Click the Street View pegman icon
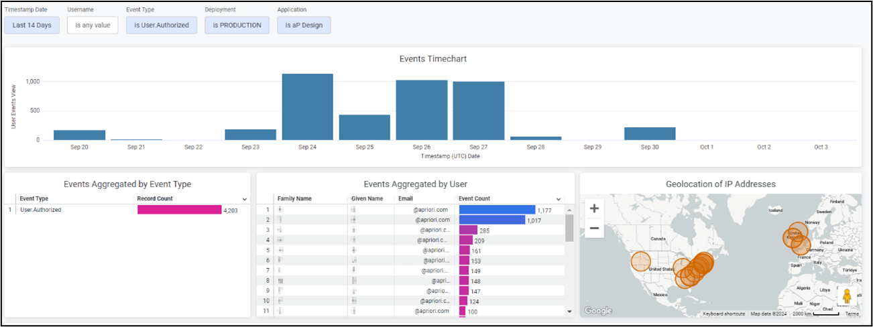Screen dimensions: 873x327 pos(847,296)
